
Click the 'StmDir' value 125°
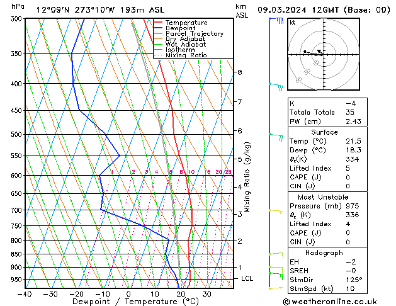(x=354, y=280)
